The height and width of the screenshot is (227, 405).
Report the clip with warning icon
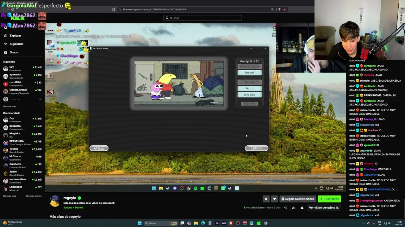pyautogui.click(x=302, y=207)
